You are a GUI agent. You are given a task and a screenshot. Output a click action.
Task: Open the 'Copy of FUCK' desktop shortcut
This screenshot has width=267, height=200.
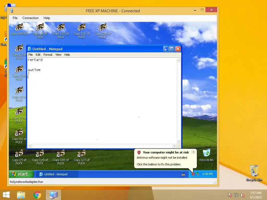pos(19,29)
